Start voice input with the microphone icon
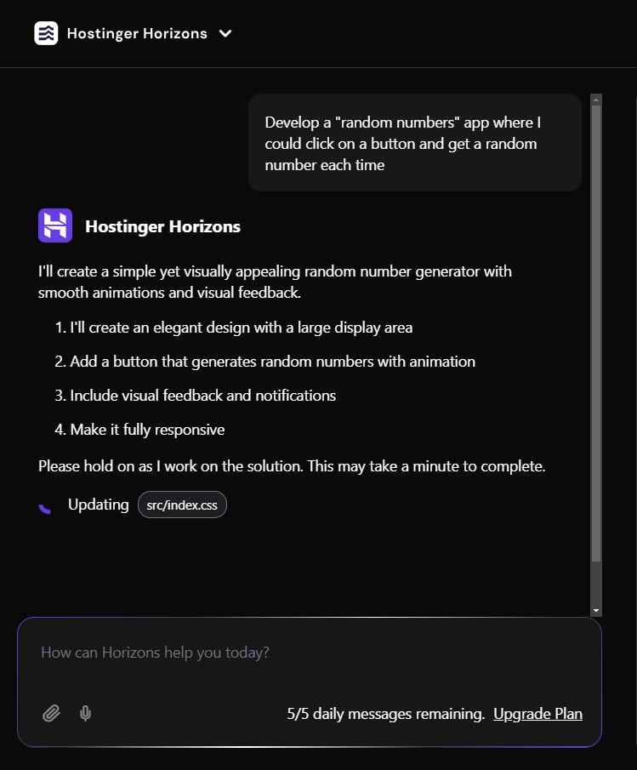Screen dimensions: 637x770 click(x=85, y=713)
